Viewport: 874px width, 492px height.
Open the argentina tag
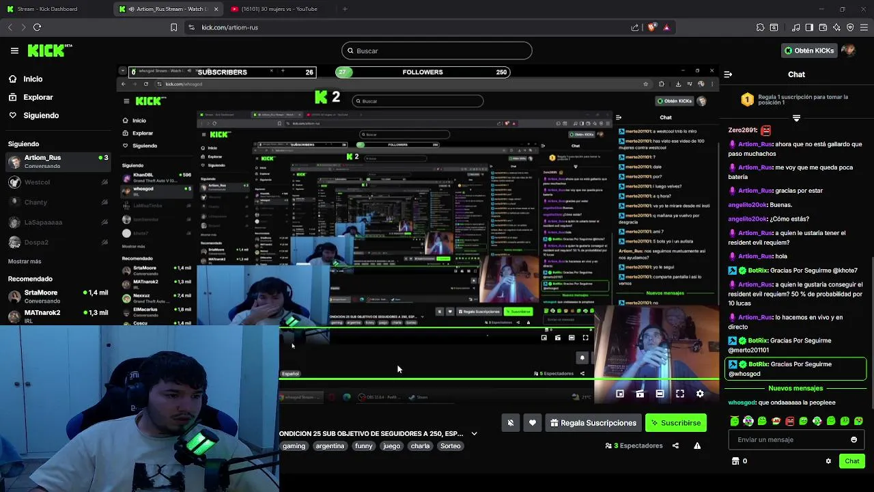(x=330, y=446)
